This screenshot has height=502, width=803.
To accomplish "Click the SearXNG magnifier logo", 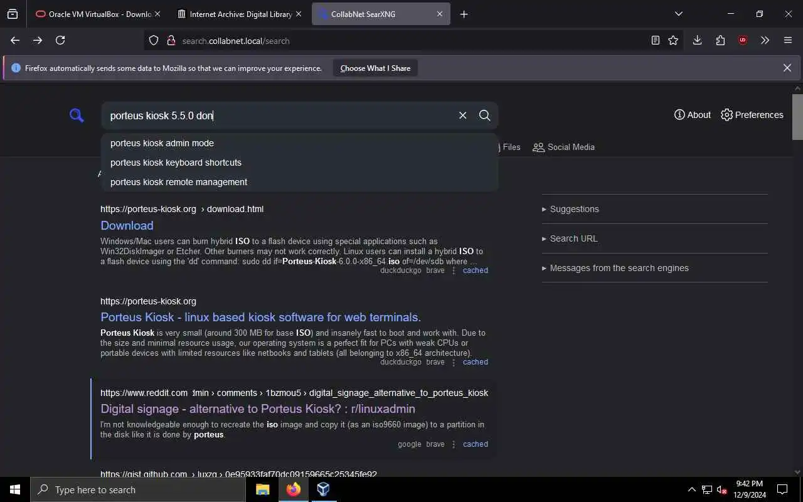I will tap(77, 115).
